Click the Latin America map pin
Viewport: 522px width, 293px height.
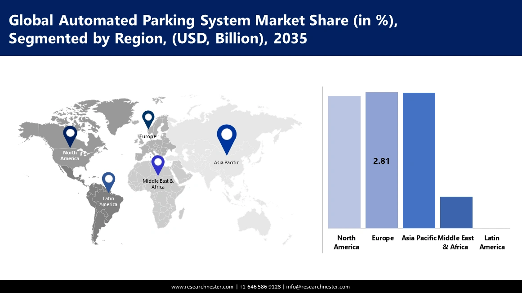click(108, 182)
